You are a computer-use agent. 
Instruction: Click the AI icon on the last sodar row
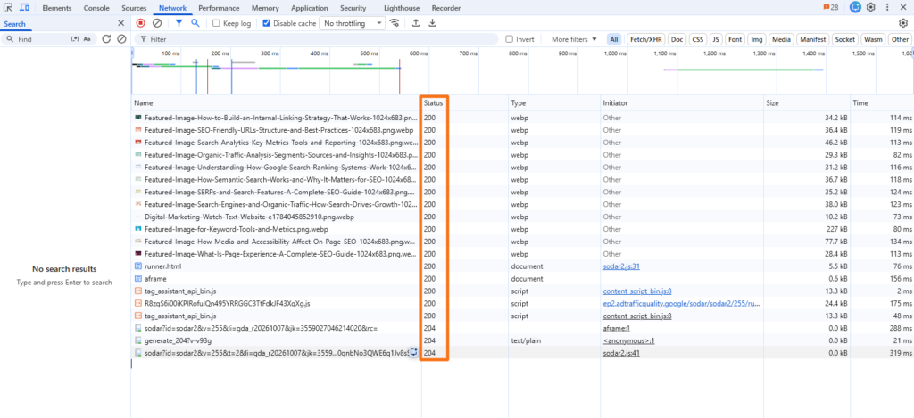click(x=414, y=352)
